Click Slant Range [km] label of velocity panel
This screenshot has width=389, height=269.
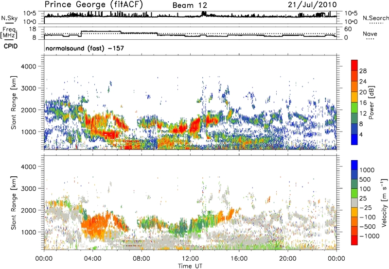point(14,203)
